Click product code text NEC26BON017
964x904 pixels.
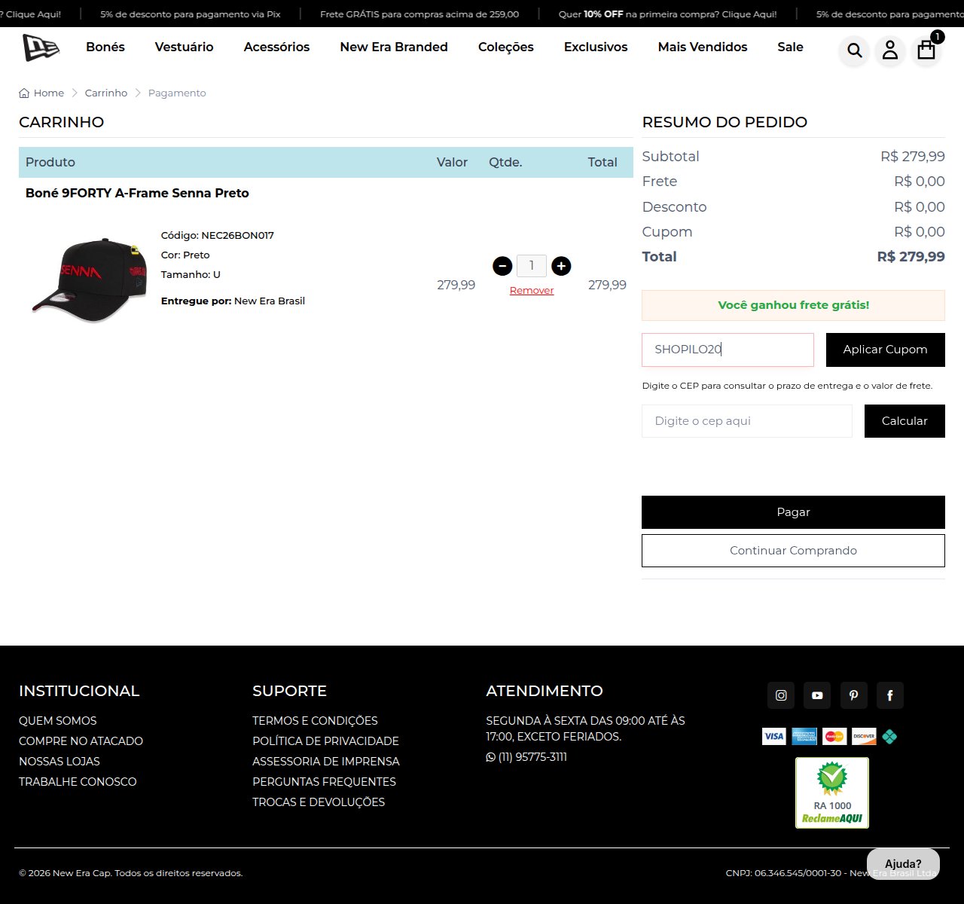(237, 235)
